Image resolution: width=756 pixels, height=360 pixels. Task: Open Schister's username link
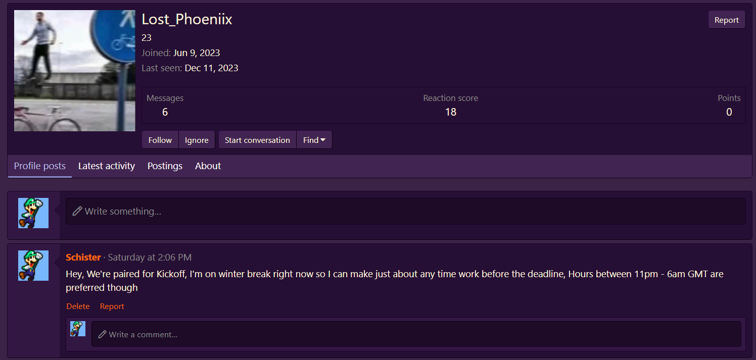[83, 258]
